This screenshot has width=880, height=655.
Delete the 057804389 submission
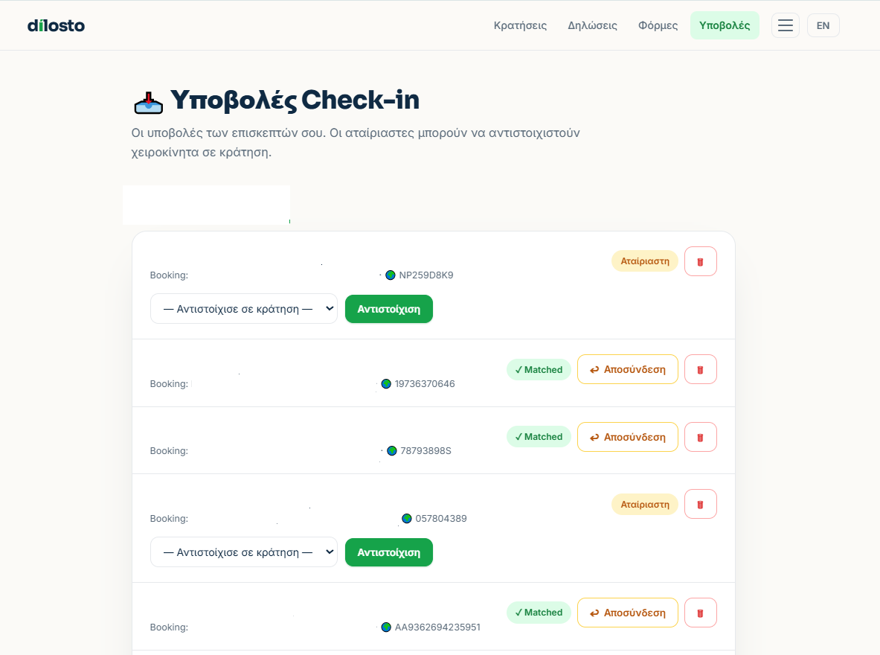click(701, 505)
